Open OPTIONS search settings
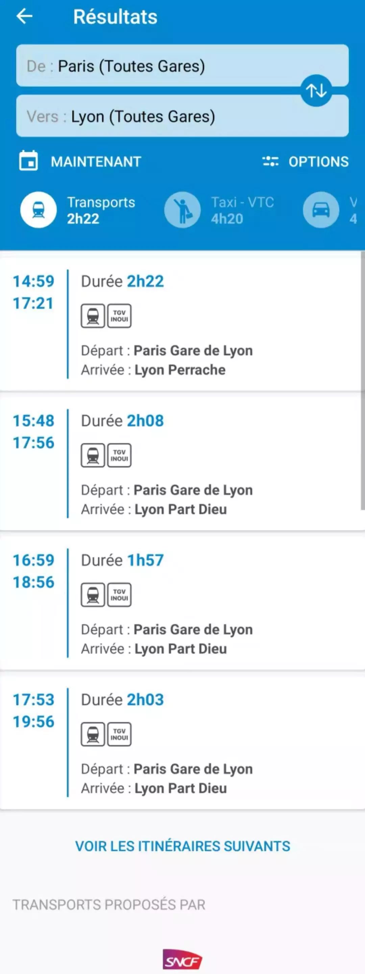Screen dimensions: 365x974 [318, 162]
